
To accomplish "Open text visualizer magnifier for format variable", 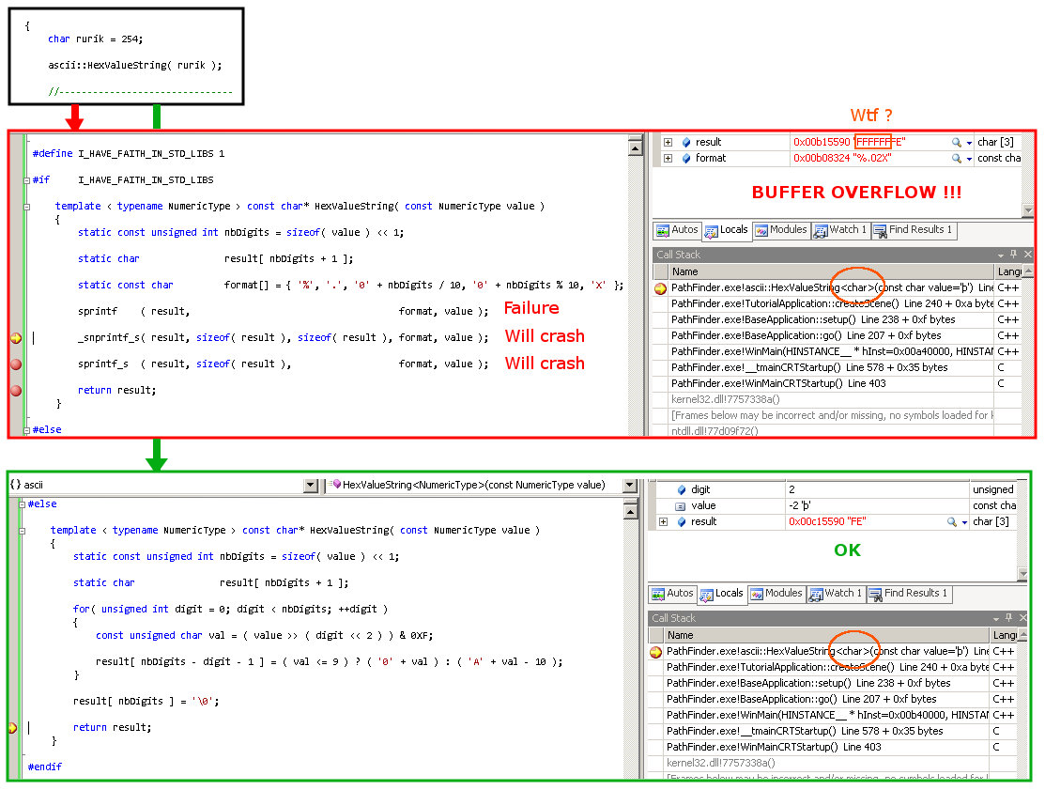I will 957,159.
